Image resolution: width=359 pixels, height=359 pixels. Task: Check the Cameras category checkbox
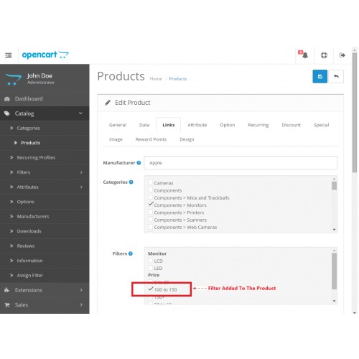tap(150, 183)
